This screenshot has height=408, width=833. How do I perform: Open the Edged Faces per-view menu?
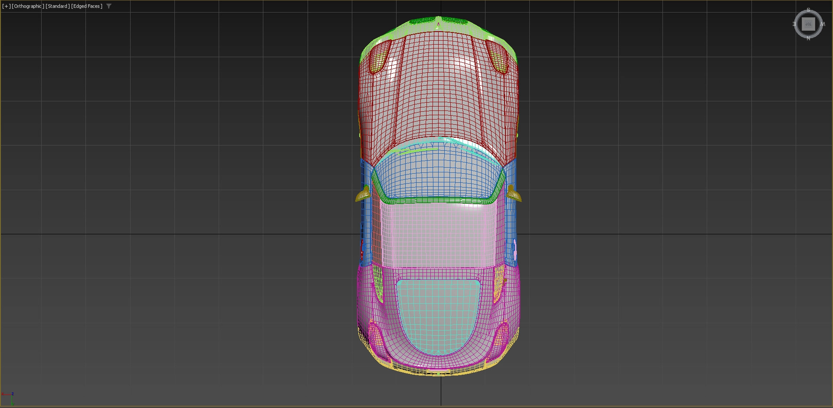[87, 6]
